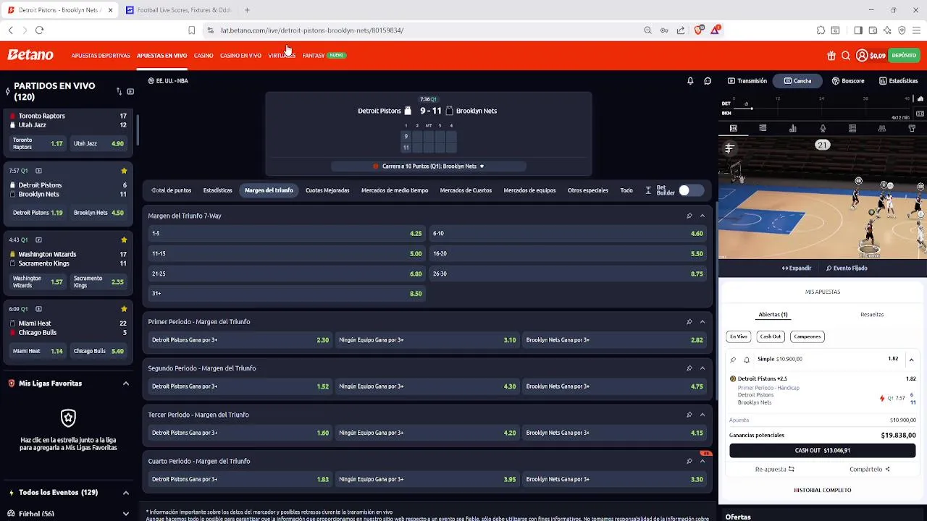Open the gift promotions icon in the header
Viewport: 927px width, 521px height.
click(831, 56)
